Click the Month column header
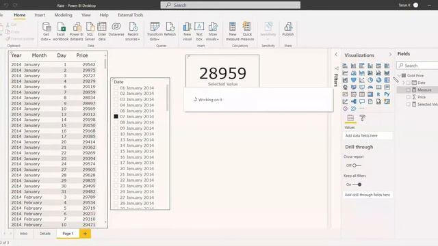Viewport: 438px width, 246px height. [x=39, y=55]
